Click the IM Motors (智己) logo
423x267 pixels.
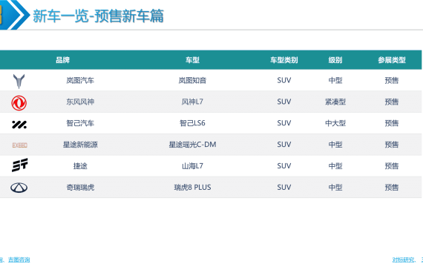19,125
